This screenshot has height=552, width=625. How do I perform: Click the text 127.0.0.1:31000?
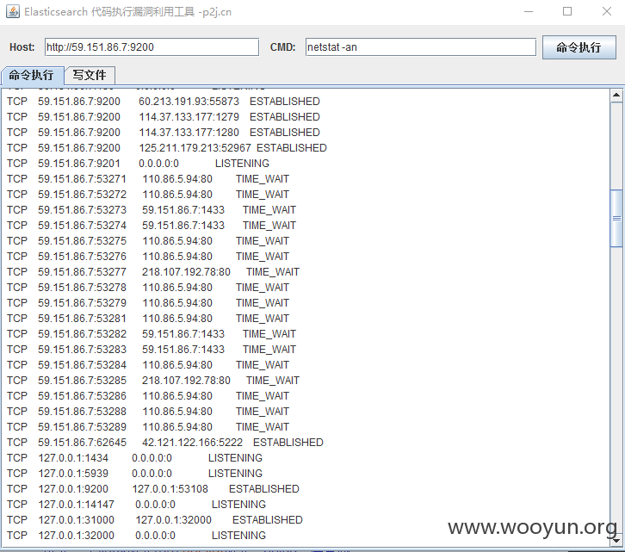pyautogui.click(x=76, y=520)
